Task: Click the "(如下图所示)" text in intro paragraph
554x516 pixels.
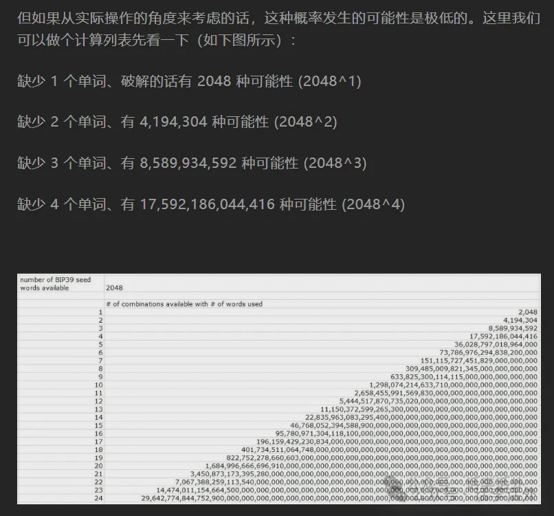Action: (239, 41)
